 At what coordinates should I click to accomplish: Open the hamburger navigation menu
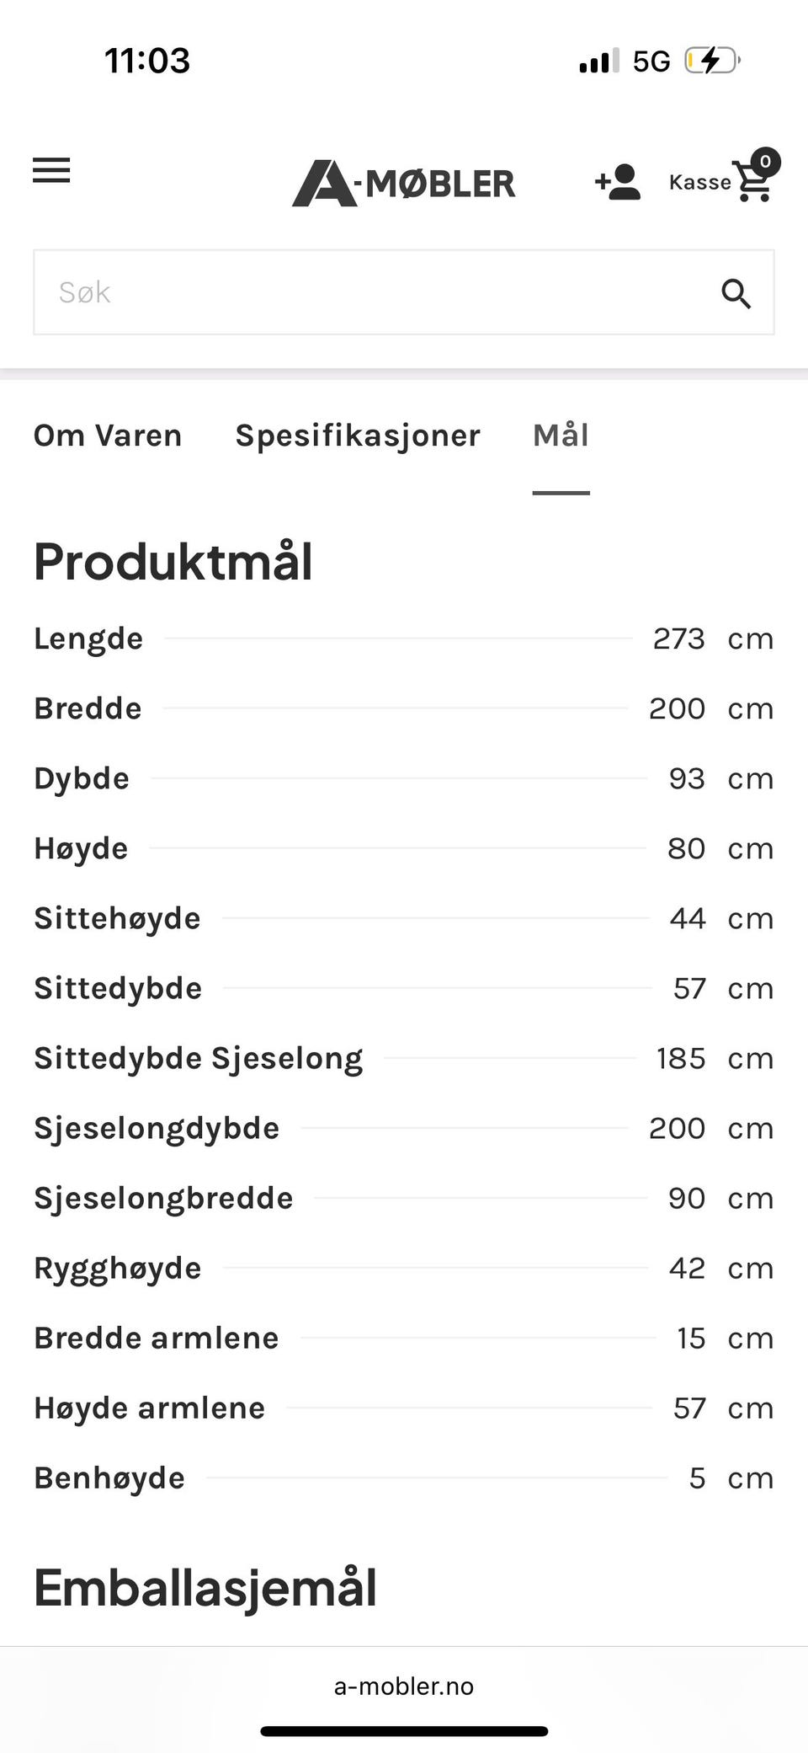tap(51, 170)
